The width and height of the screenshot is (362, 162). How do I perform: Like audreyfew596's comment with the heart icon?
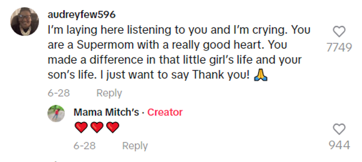(x=339, y=32)
